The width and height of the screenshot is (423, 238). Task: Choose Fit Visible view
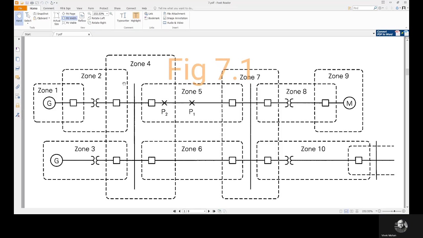pyautogui.click(x=69, y=23)
